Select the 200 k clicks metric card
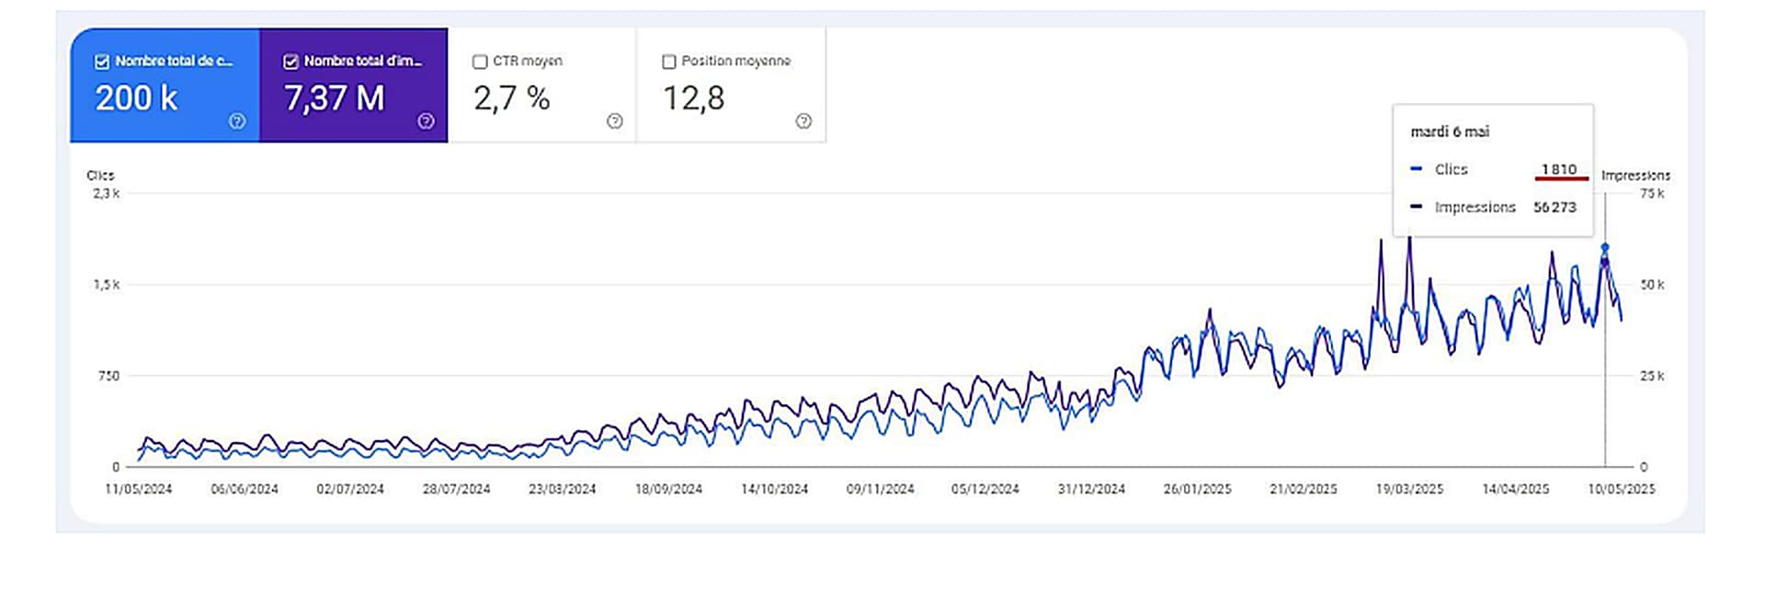This screenshot has width=1765, height=589. tap(165, 85)
